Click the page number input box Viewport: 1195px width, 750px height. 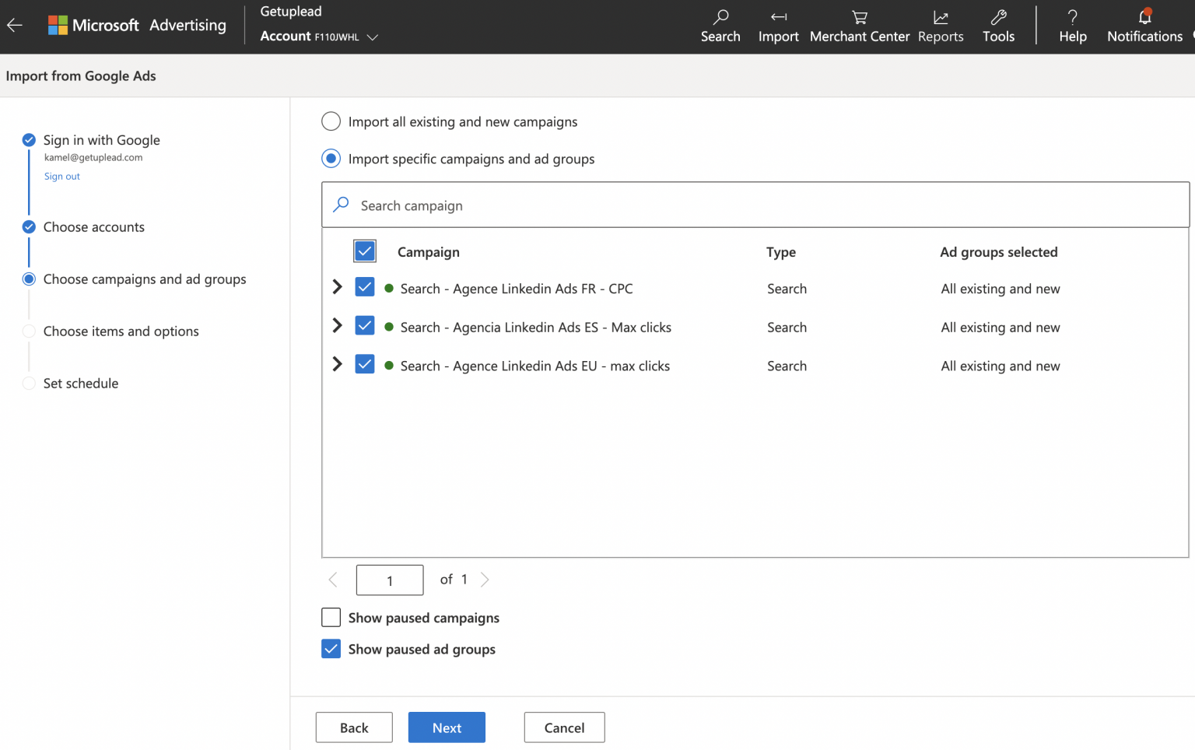(390, 580)
